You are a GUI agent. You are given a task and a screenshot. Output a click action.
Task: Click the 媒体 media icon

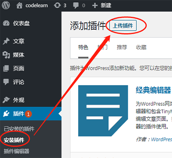point(6,55)
